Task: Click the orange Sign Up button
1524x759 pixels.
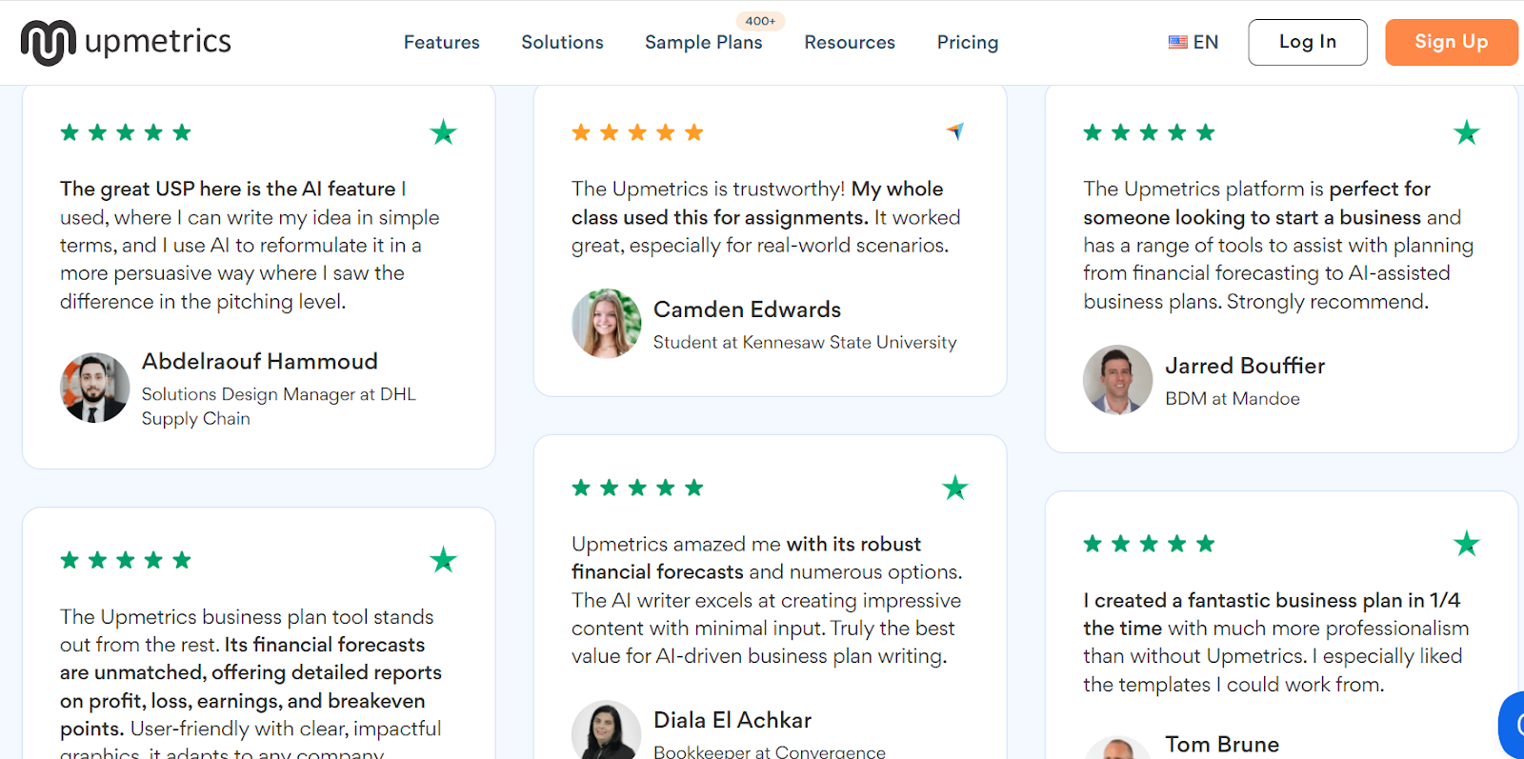Action: [1451, 42]
